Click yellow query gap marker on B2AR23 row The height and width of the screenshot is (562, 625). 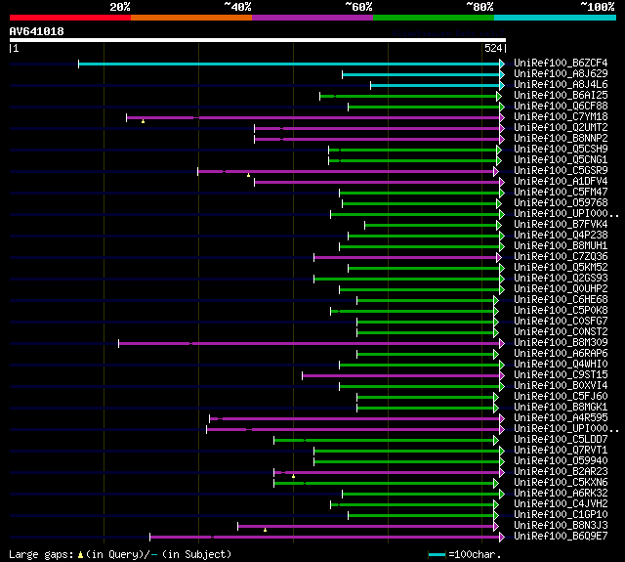(x=293, y=476)
